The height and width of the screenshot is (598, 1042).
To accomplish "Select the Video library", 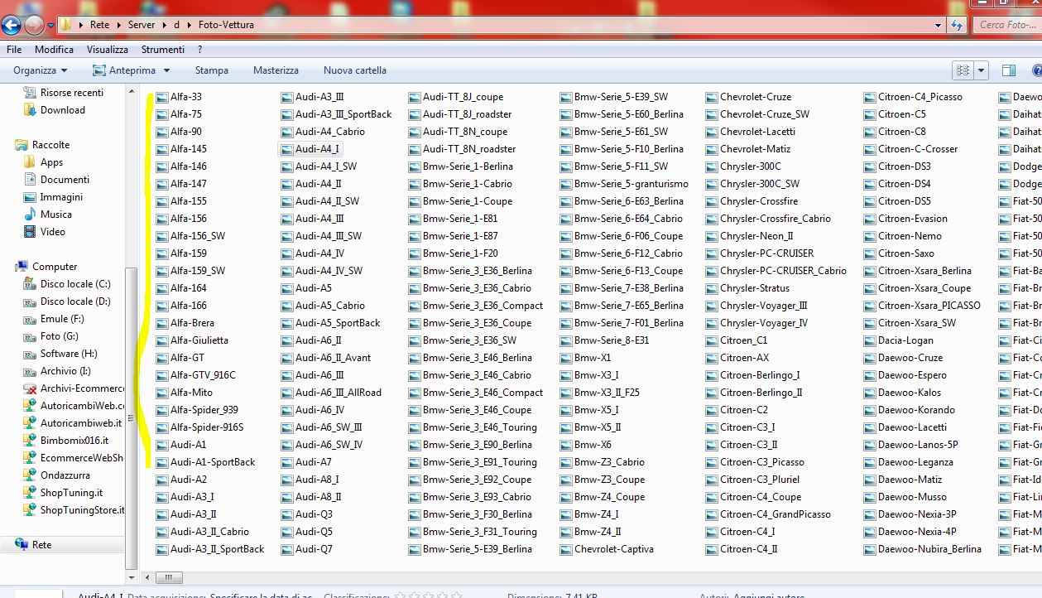I will 52,232.
